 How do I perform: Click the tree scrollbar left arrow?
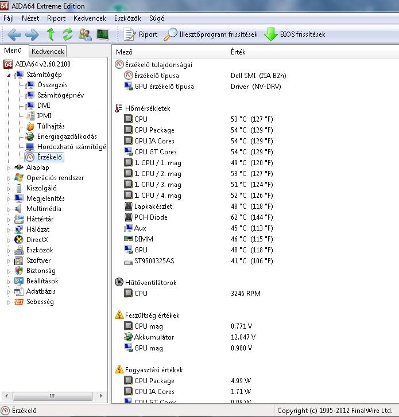[6, 396]
